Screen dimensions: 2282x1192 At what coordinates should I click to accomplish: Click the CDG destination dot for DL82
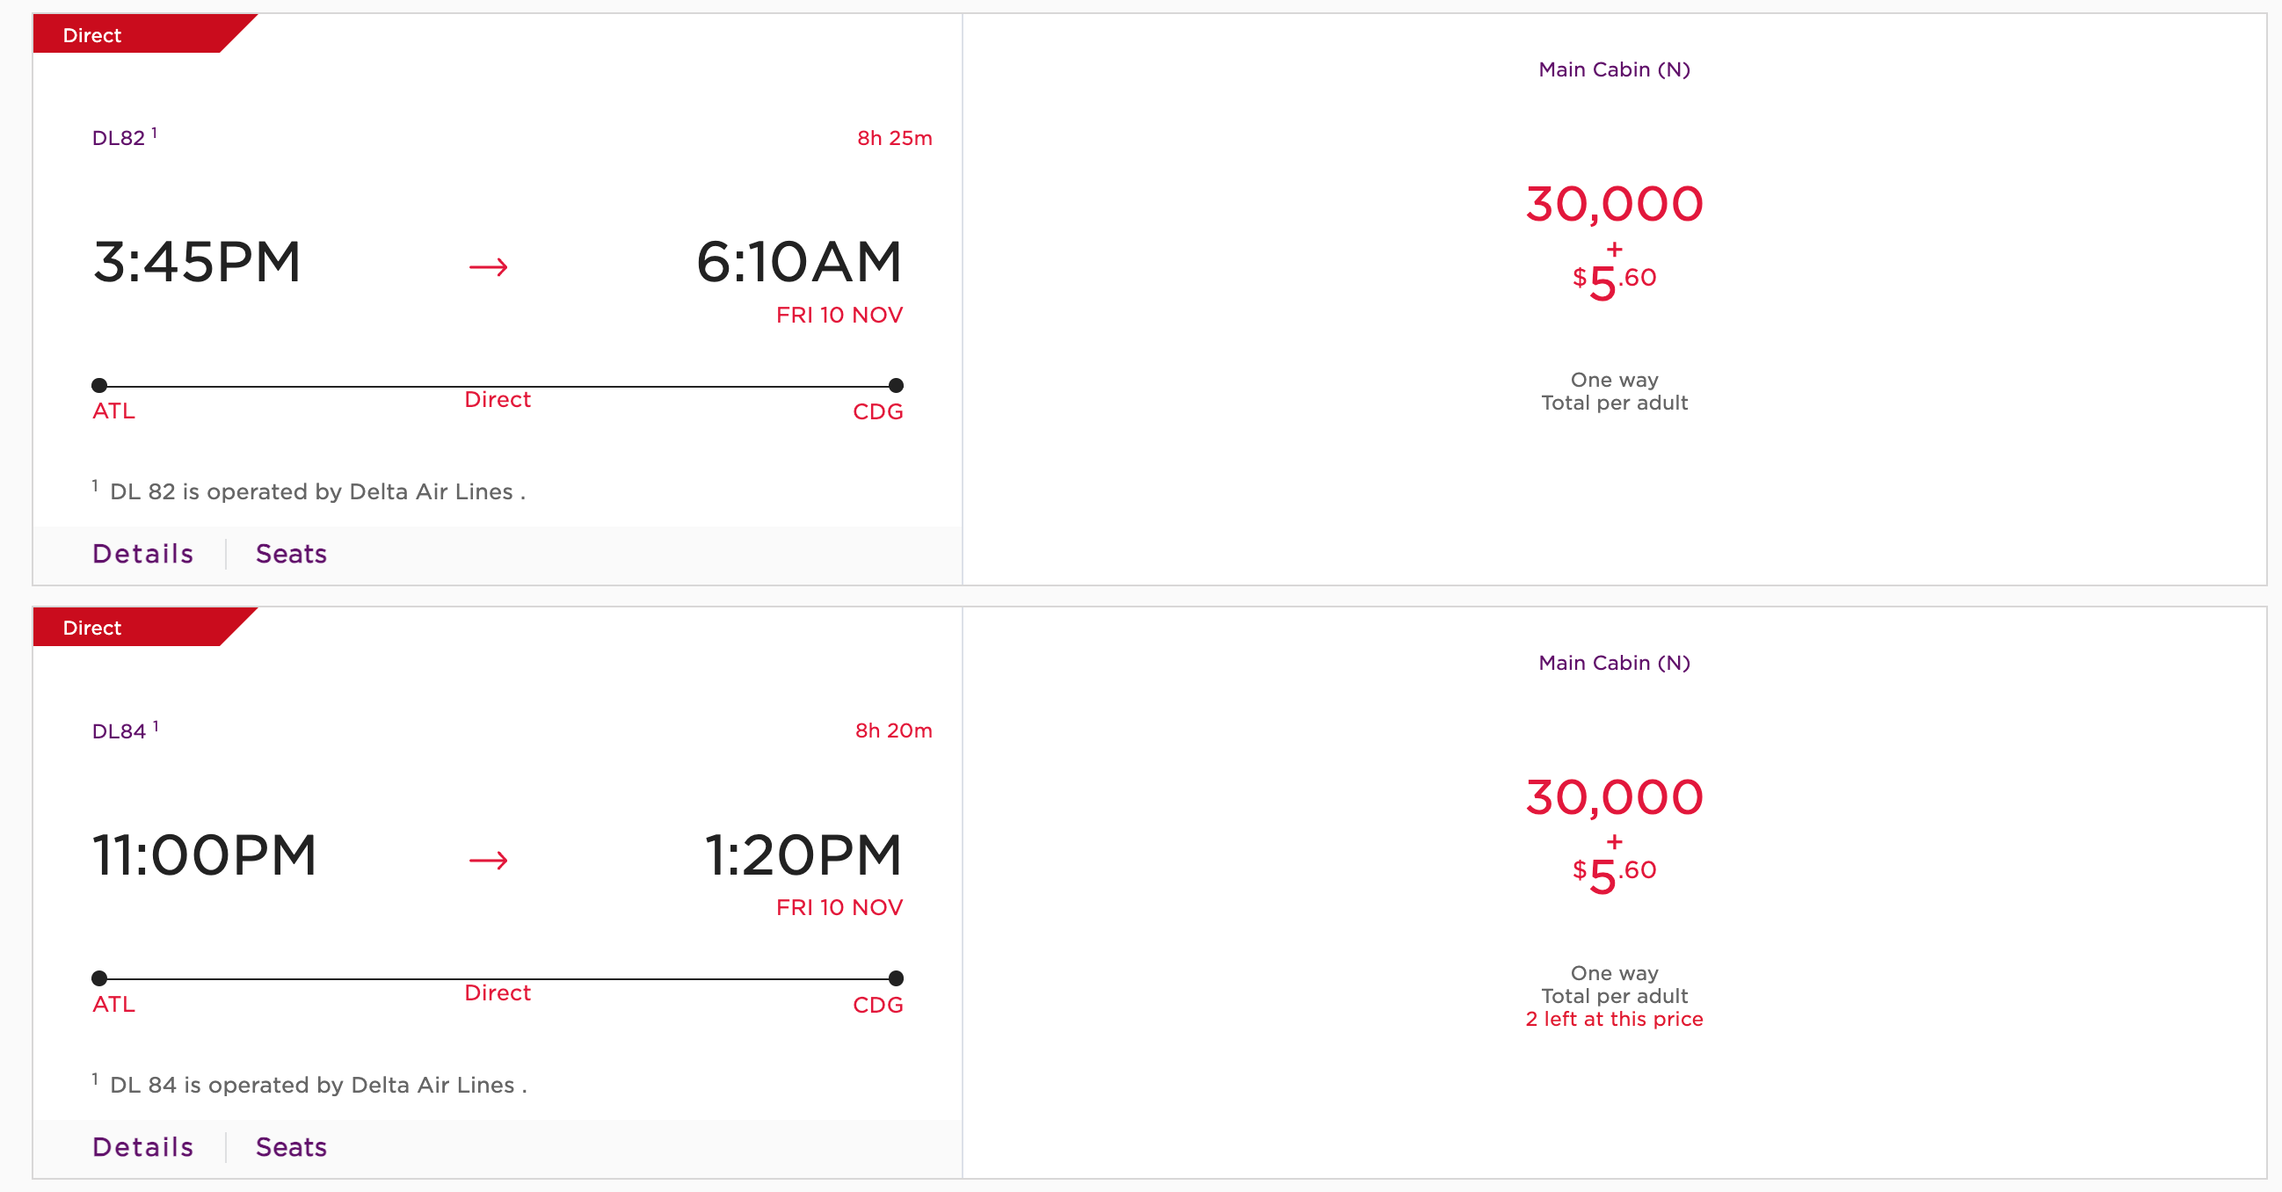(x=896, y=385)
